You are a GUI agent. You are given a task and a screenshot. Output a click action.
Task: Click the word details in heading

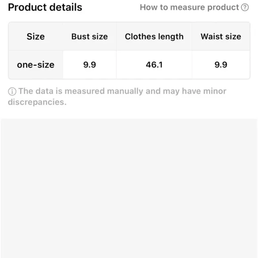click(x=66, y=8)
